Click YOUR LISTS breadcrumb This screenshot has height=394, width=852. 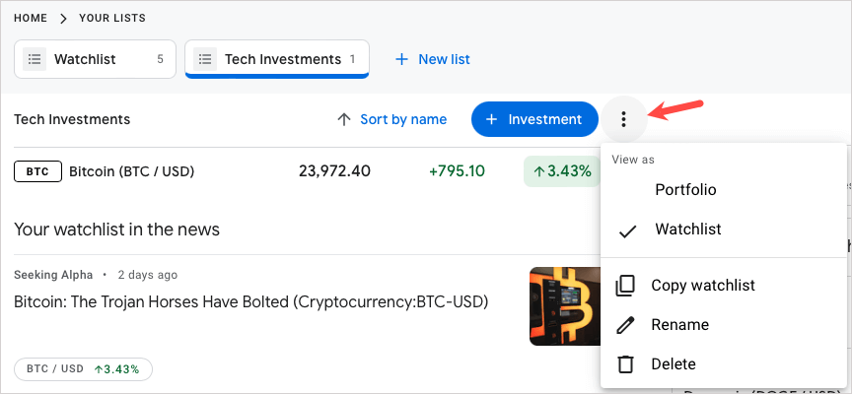pos(114,18)
